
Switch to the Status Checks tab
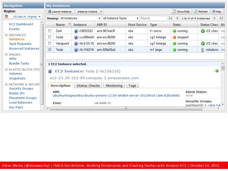pos(88,86)
